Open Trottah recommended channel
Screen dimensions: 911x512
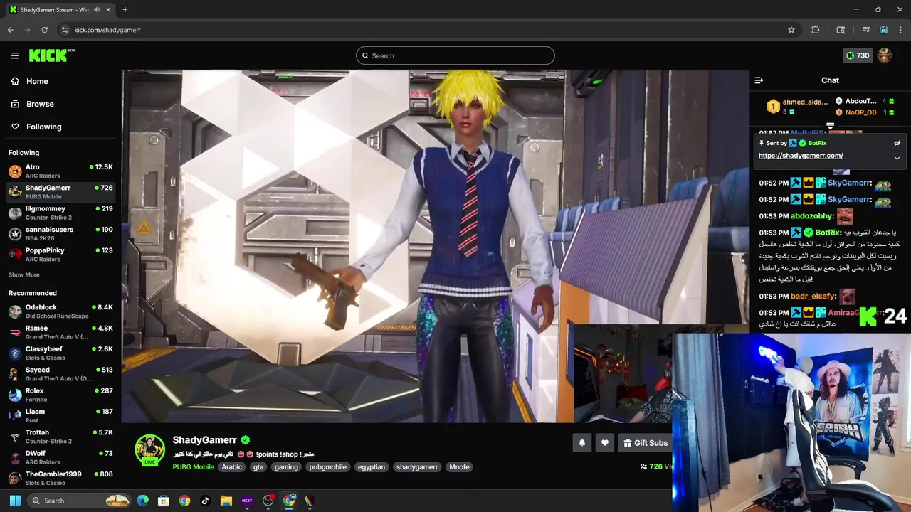click(60, 437)
